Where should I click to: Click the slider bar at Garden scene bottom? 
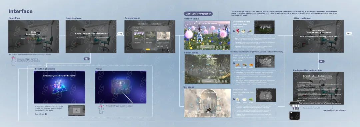[208, 47]
